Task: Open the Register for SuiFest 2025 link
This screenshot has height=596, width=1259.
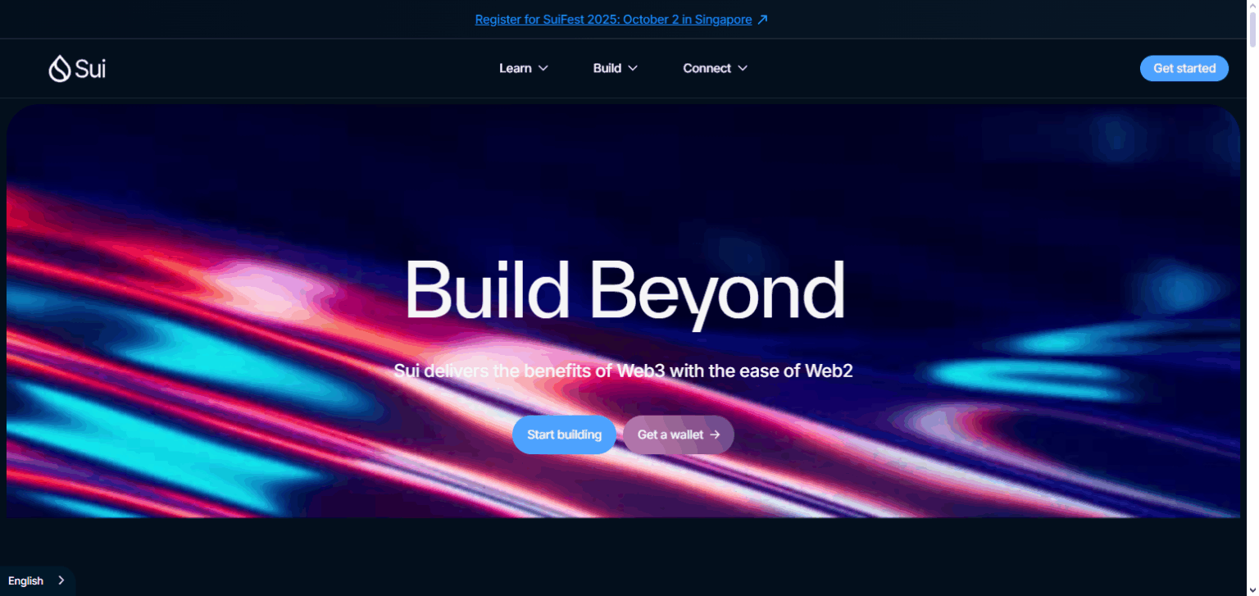Action: point(613,20)
